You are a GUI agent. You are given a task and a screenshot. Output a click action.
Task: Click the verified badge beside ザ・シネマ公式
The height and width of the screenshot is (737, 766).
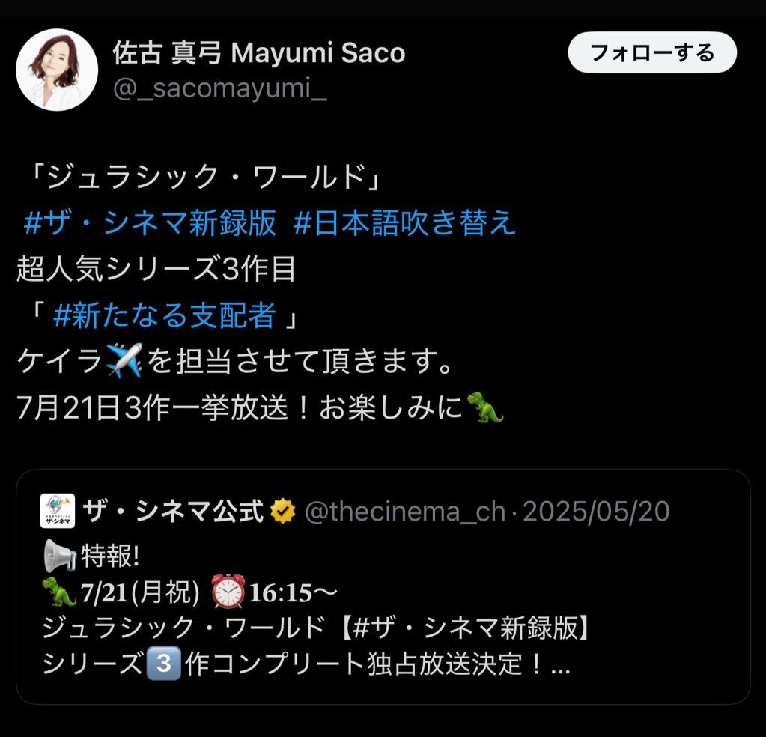click(283, 512)
